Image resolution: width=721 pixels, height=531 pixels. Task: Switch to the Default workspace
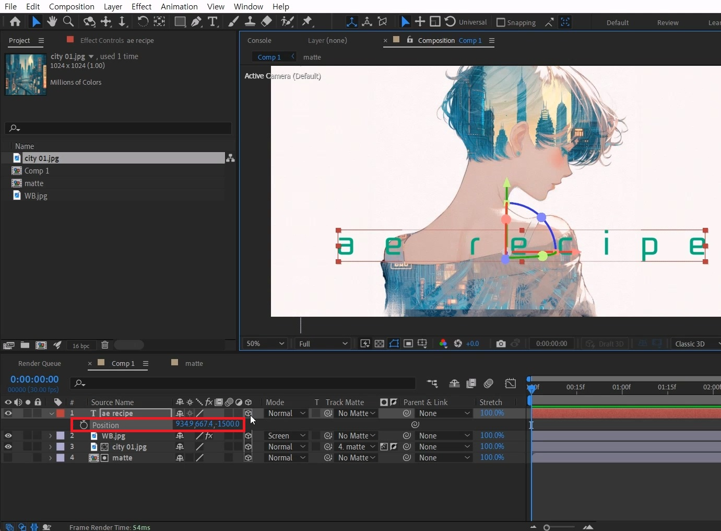click(618, 22)
